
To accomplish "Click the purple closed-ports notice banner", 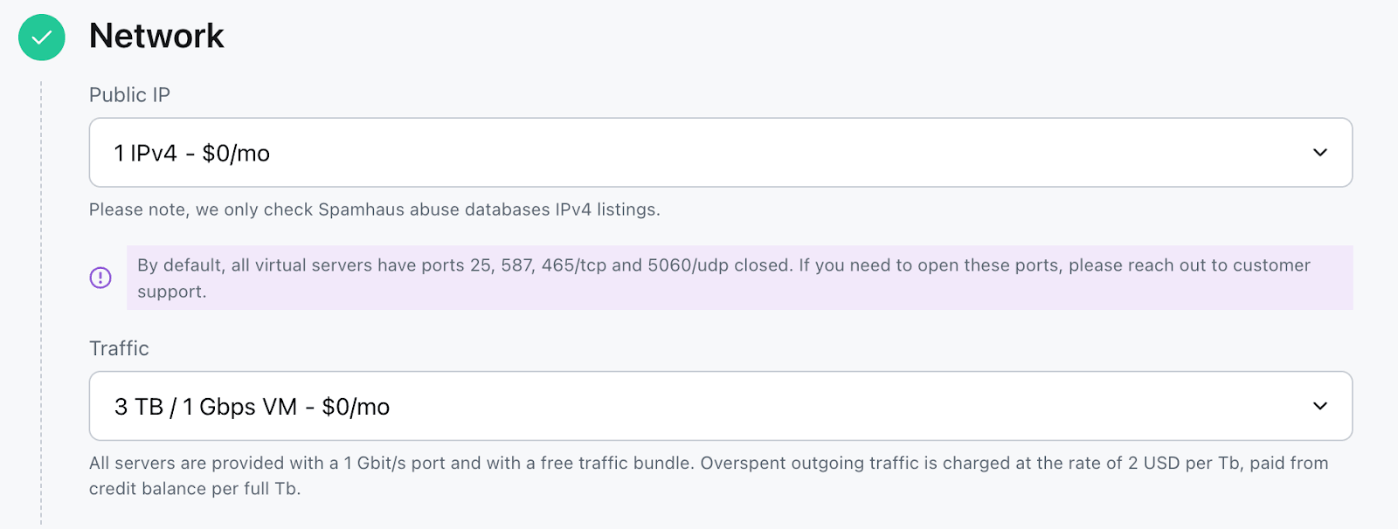I will tap(739, 278).
